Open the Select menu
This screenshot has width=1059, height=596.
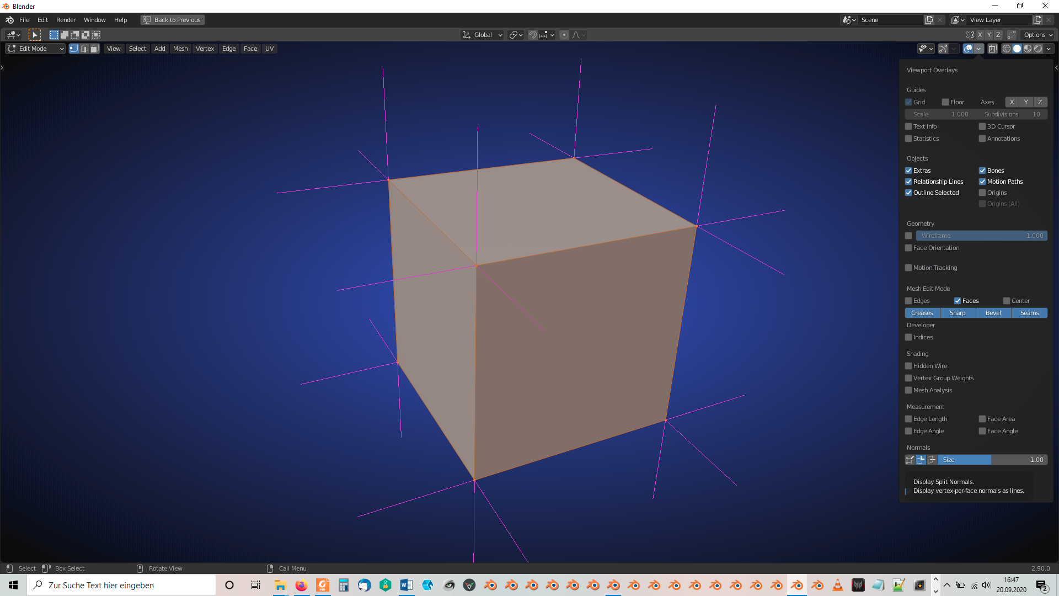coord(137,49)
